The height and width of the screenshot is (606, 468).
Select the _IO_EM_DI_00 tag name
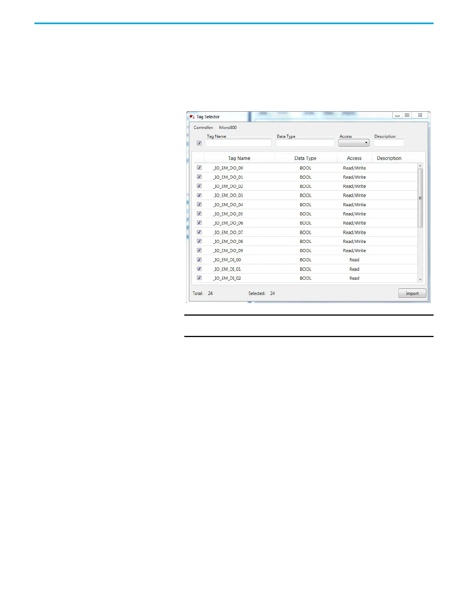coord(227,260)
